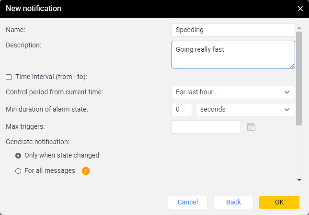Focus the Description text area

point(233,54)
